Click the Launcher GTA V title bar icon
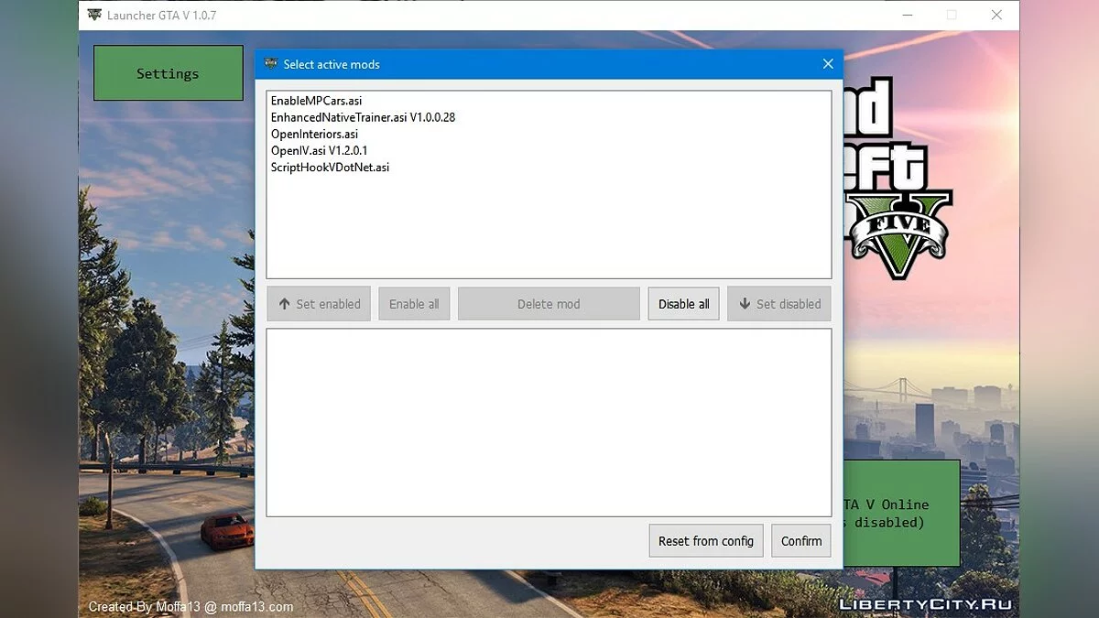Screen dimensions: 1099x618 94,16
